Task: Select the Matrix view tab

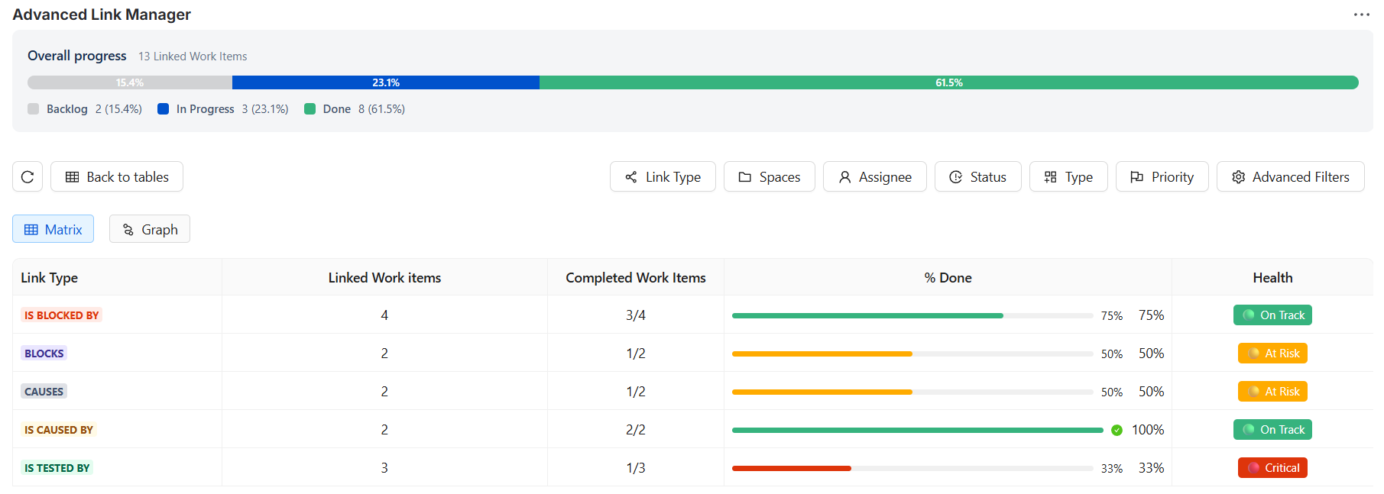Action: tap(53, 230)
